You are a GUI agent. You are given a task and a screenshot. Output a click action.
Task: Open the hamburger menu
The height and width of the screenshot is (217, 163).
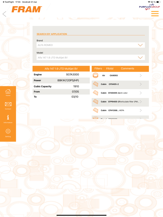point(155,14)
